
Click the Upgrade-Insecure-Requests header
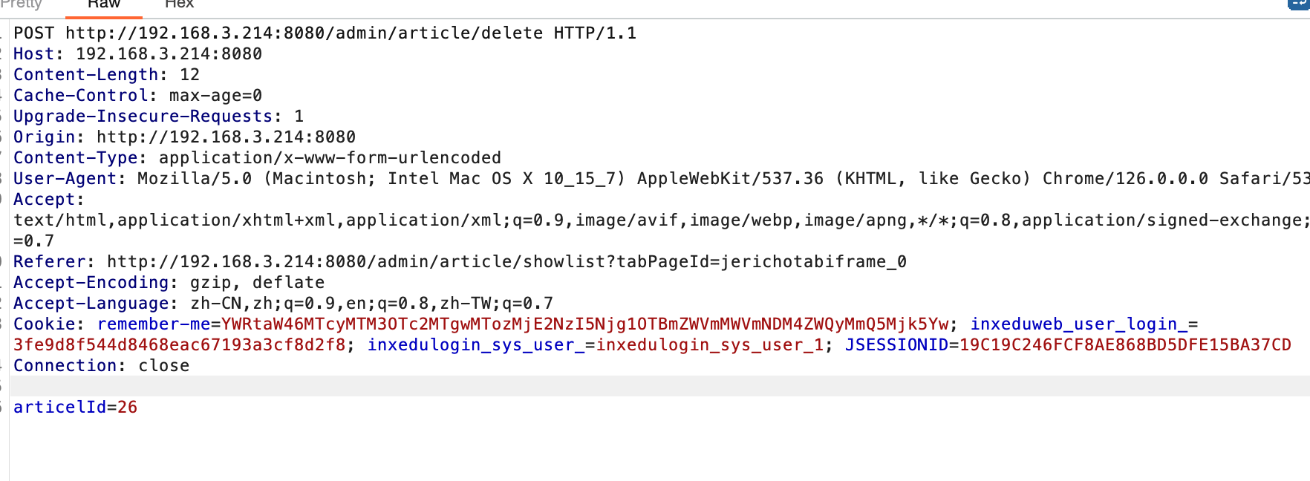tap(143, 117)
